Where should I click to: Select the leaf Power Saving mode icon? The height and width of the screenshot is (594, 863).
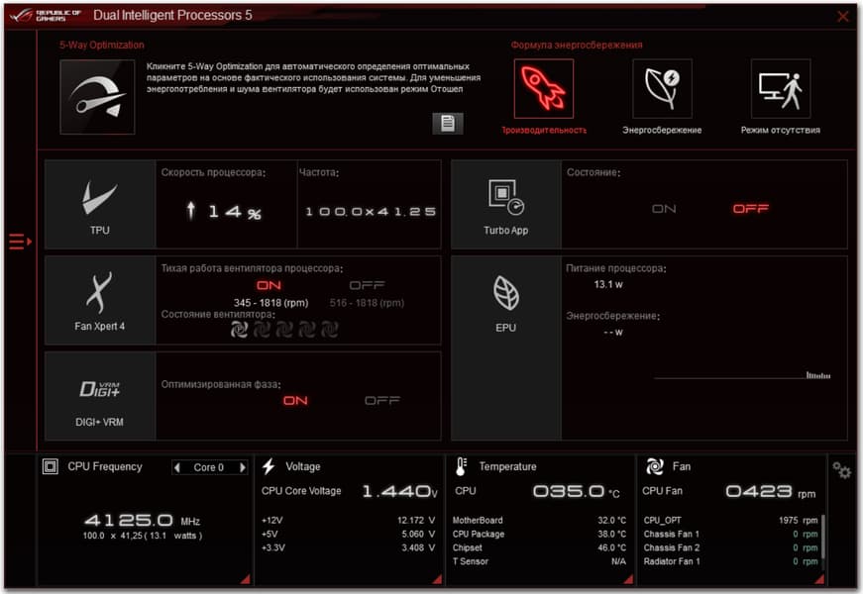click(x=662, y=88)
